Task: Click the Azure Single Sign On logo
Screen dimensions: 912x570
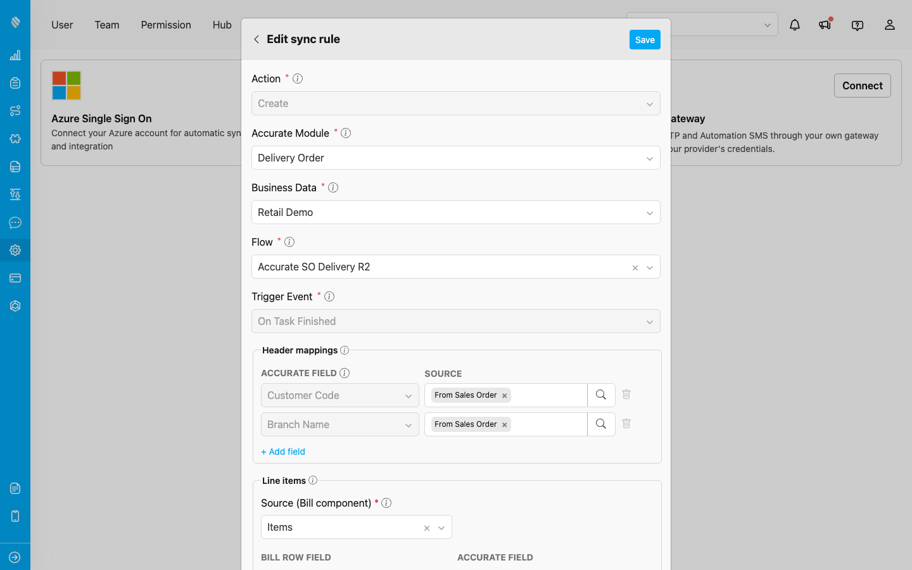Action: pos(66,85)
